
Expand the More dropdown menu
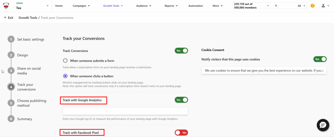pyautogui.click(x=218, y=6)
